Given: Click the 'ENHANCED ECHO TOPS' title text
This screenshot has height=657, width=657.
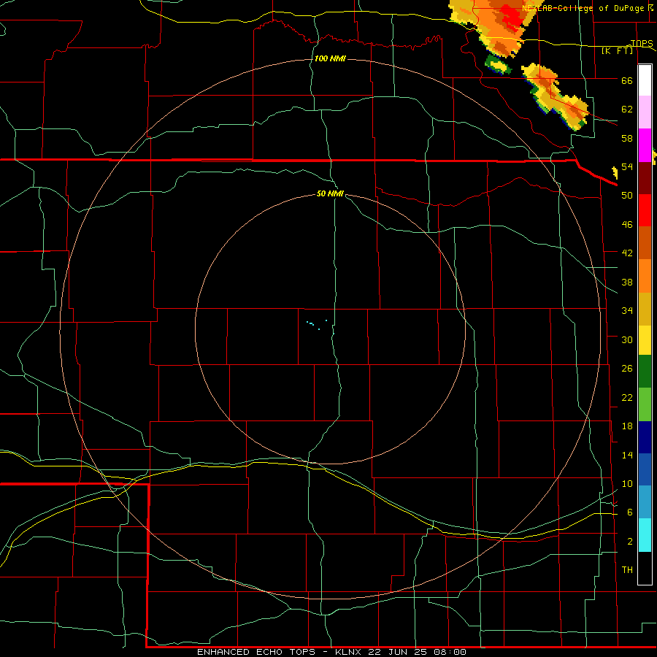Looking at the screenshot, I should pyautogui.click(x=256, y=652).
